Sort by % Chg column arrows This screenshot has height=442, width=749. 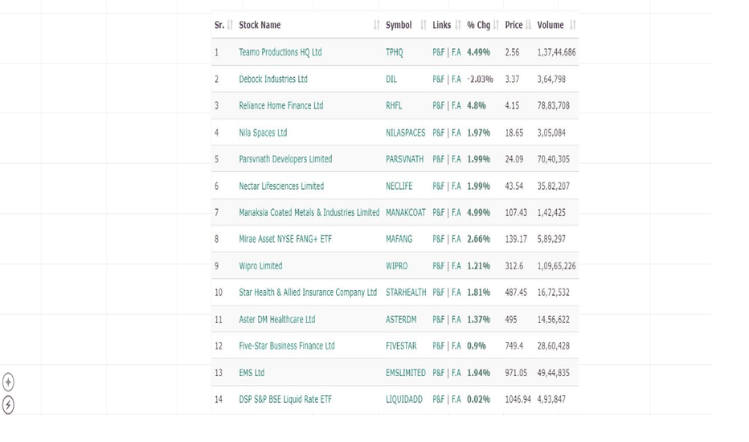tap(497, 25)
